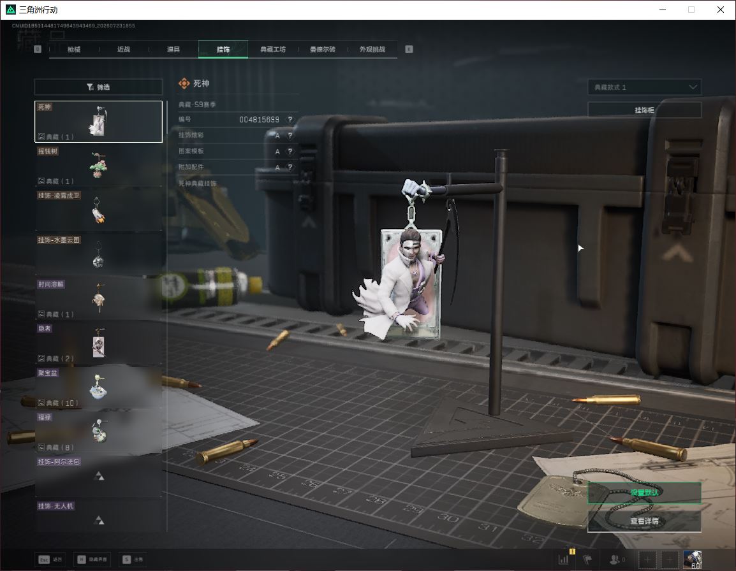The width and height of the screenshot is (736, 571).
Task: Click the 编号 help question mark
Action: coord(290,120)
